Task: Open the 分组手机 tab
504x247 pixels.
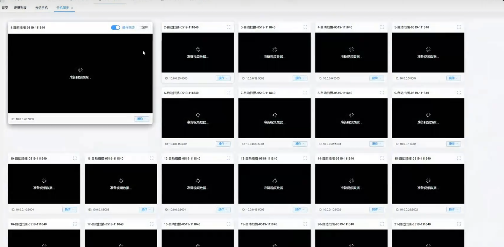Action: [x=41, y=8]
